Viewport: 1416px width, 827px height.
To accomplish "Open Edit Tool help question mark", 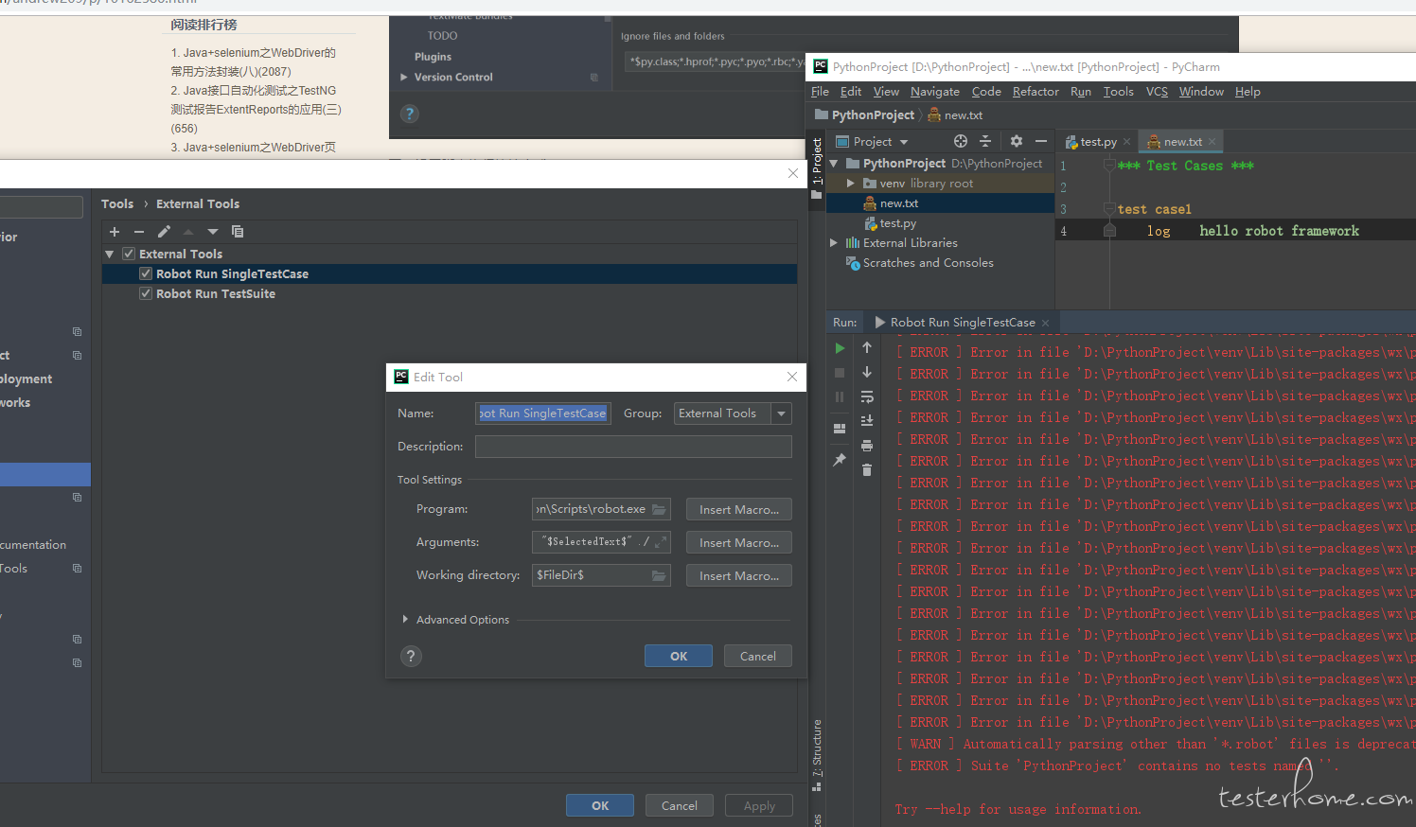I will point(411,656).
